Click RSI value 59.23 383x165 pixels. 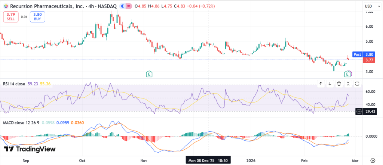32,84
